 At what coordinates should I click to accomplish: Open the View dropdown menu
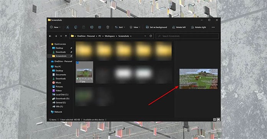135,27
